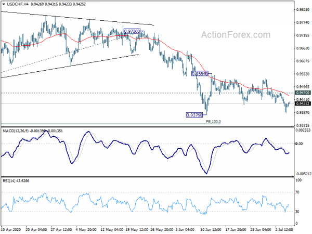Select the 0.97360 price label box

click(132, 31)
